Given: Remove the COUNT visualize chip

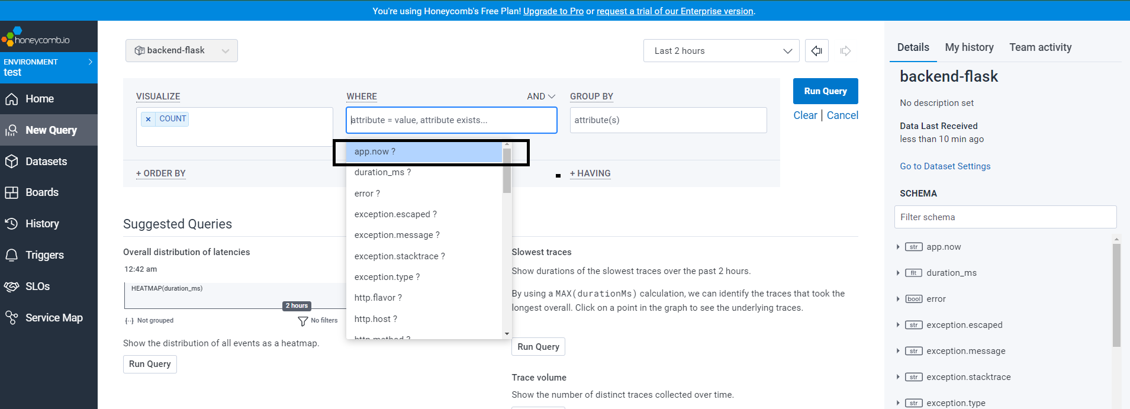Looking at the screenshot, I should point(148,119).
